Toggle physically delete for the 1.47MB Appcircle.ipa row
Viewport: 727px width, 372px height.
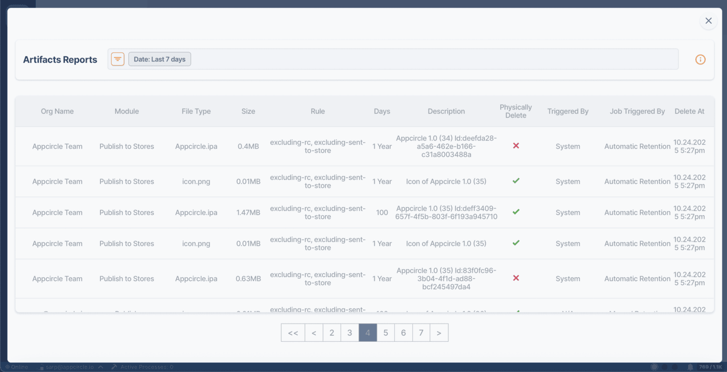tap(516, 212)
